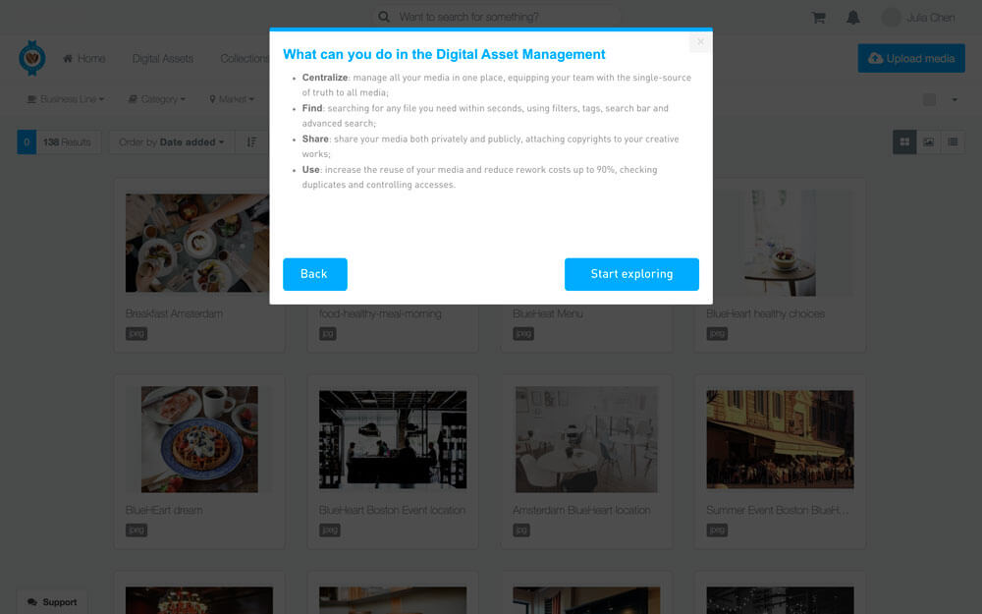Screen dimensions: 982x614
Task: Toggle the select-all checkbox
Action: pos(929,99)
